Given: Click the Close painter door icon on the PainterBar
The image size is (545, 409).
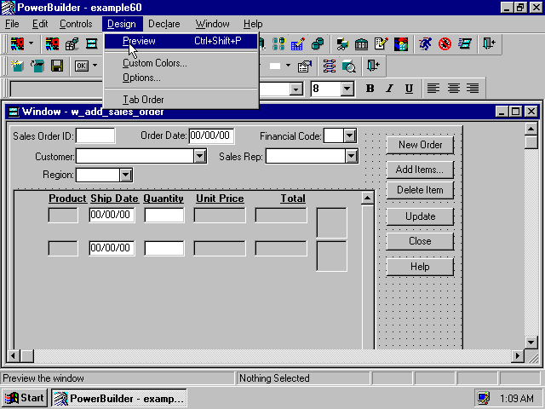Looking at the screenshot, I should click(373, 66).
